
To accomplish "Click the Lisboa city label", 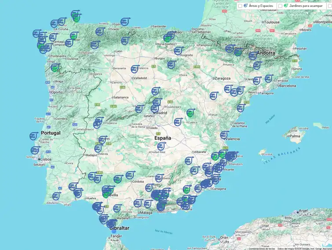I will 46,159.
